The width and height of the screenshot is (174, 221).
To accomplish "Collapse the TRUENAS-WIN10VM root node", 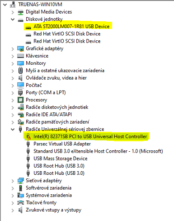I will tap(5, 5).
